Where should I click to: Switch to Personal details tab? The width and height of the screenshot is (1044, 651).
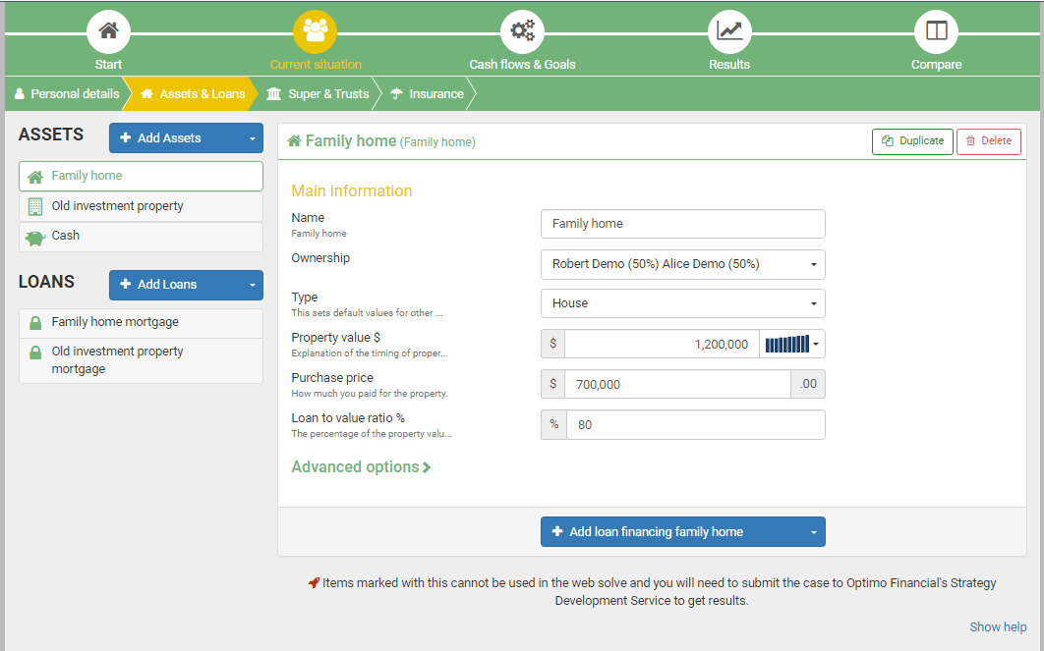click(66, 94)
